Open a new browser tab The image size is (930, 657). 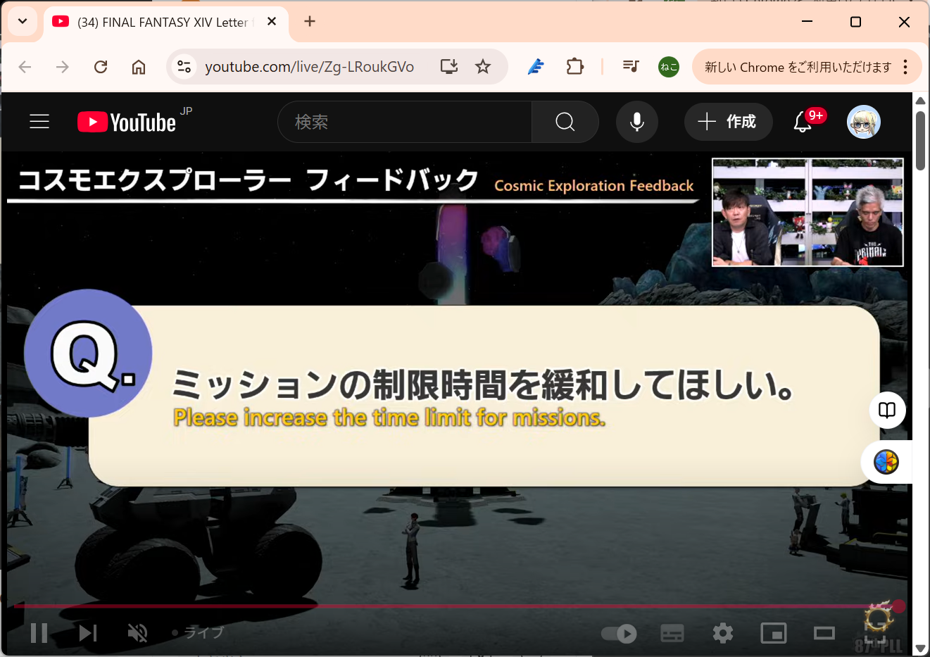(310, 21)
